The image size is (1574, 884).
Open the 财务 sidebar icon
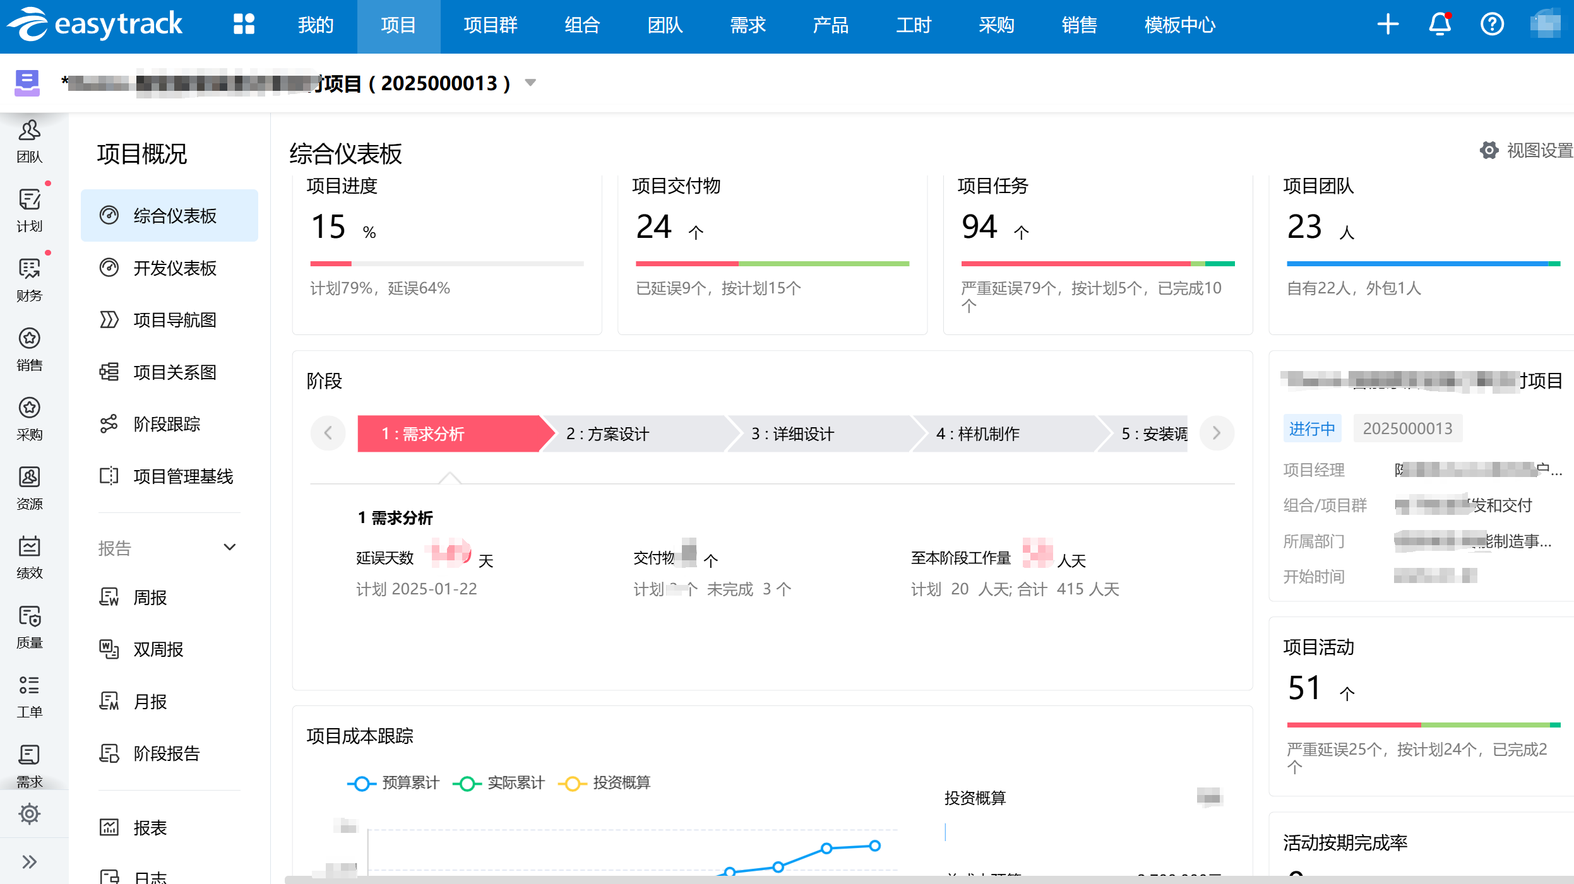(29, 279)
